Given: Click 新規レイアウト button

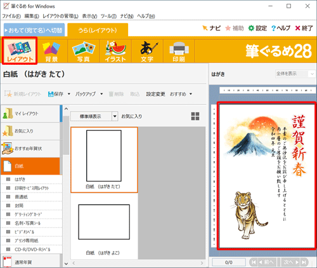Looking at the screenshot, I should point(23,94).
